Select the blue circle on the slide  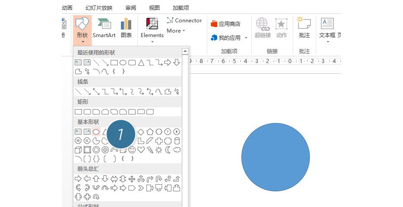[275, 157]
